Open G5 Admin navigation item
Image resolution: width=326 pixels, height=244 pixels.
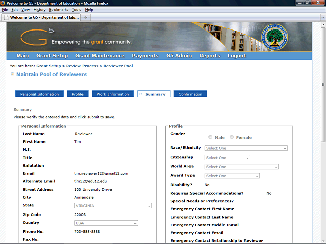pyautogui.click(x=179, y=56)
